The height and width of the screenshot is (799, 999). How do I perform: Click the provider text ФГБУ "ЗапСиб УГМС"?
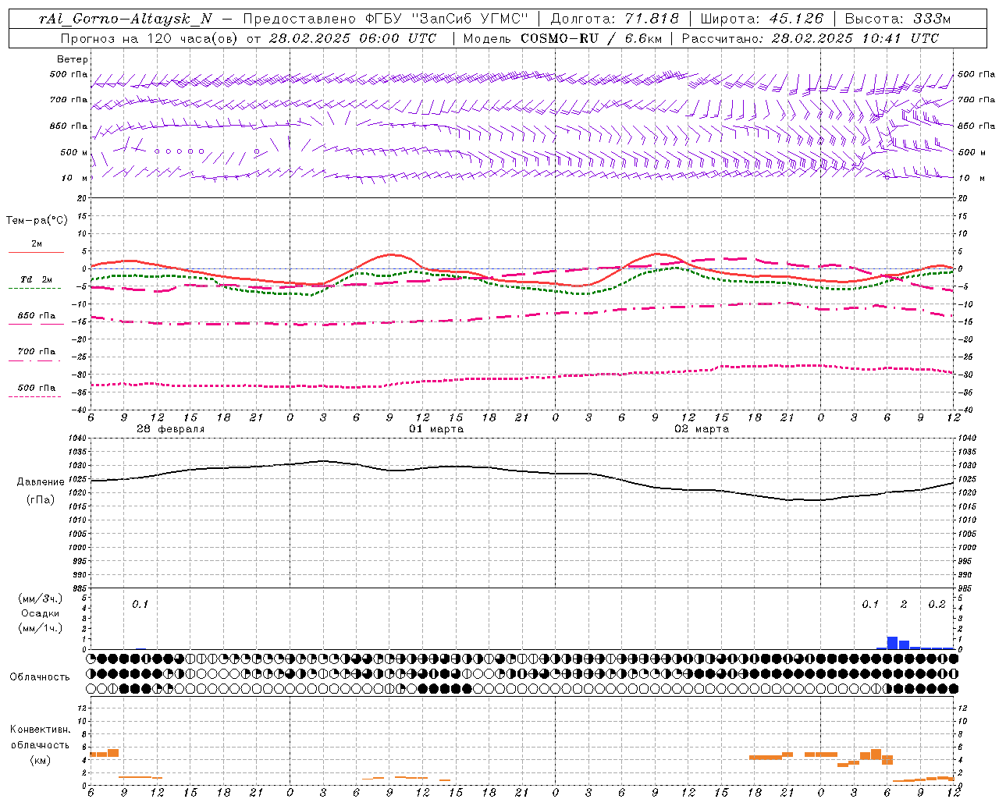(x=447, y=19)
